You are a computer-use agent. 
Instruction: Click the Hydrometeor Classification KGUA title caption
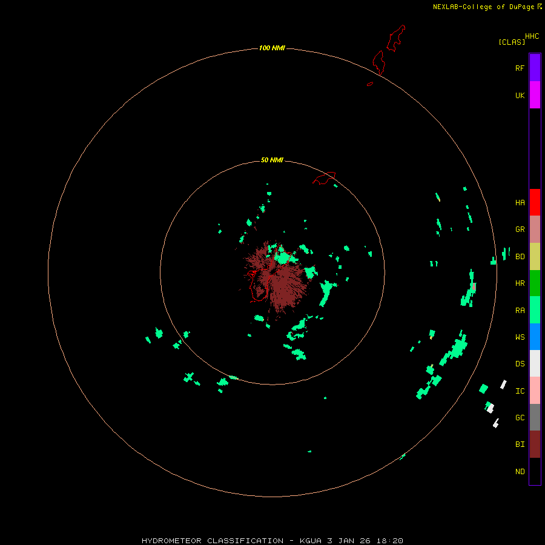point(272,541)
